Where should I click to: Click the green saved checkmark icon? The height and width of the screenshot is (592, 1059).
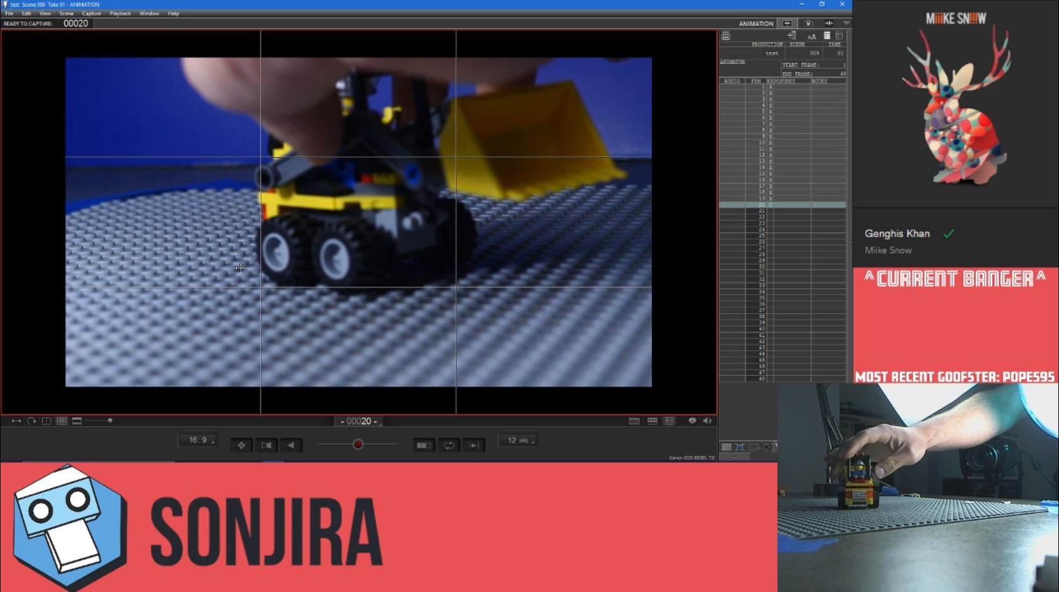tap(949, 234)
